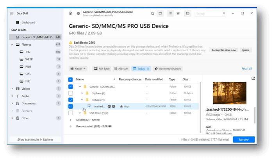The width and height of the screenshot is (273, 161).
Task: Remove the Today date filter
Action: click(148, 69)
